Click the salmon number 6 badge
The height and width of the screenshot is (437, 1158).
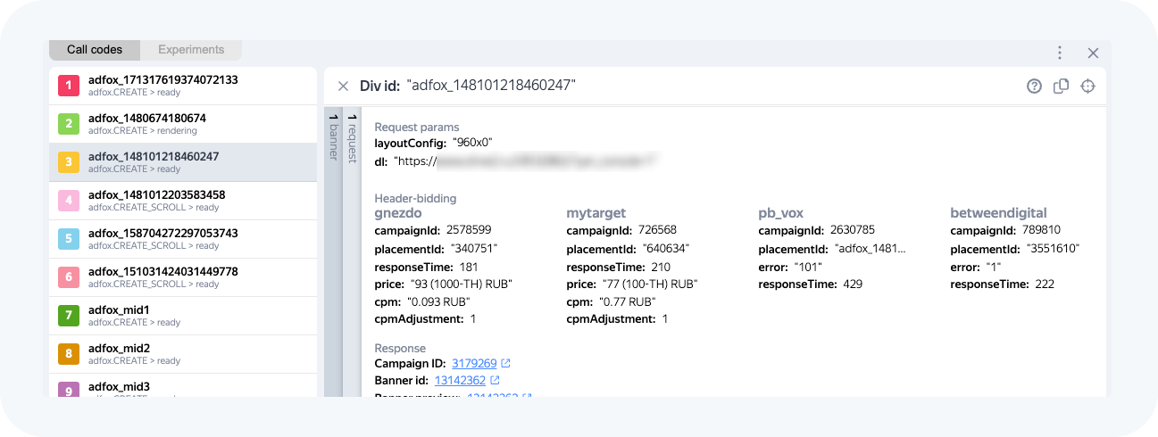tap(69, 277)
